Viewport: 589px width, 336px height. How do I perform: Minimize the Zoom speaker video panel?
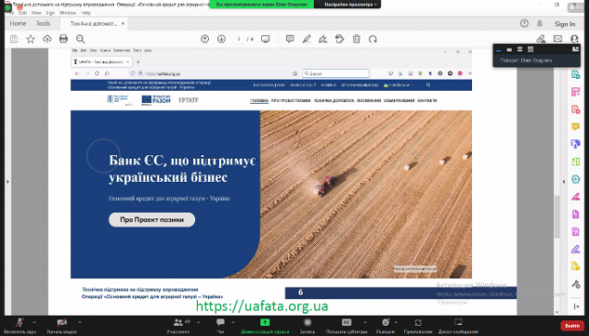(x=499, y=50)
